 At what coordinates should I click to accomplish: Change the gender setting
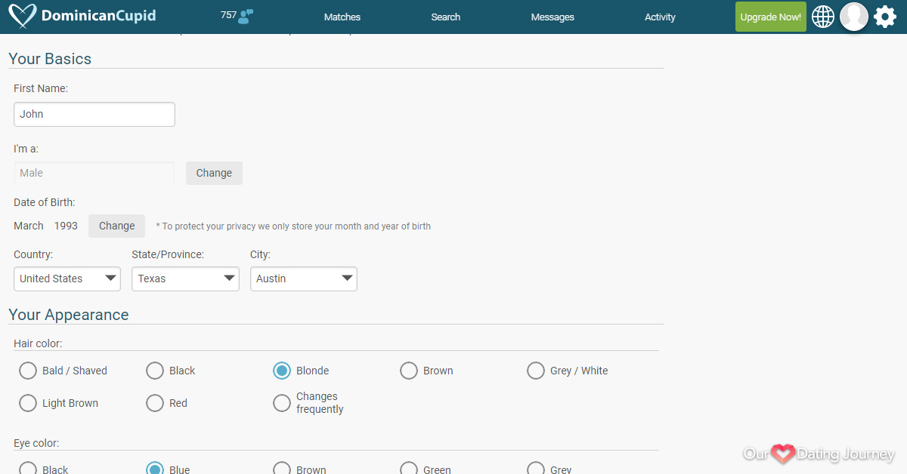pos(214,173)
